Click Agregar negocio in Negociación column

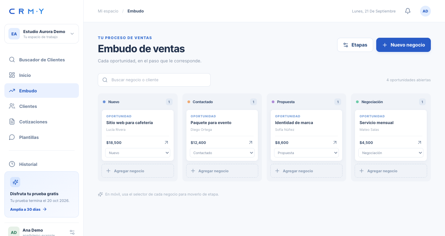point(391,171)
